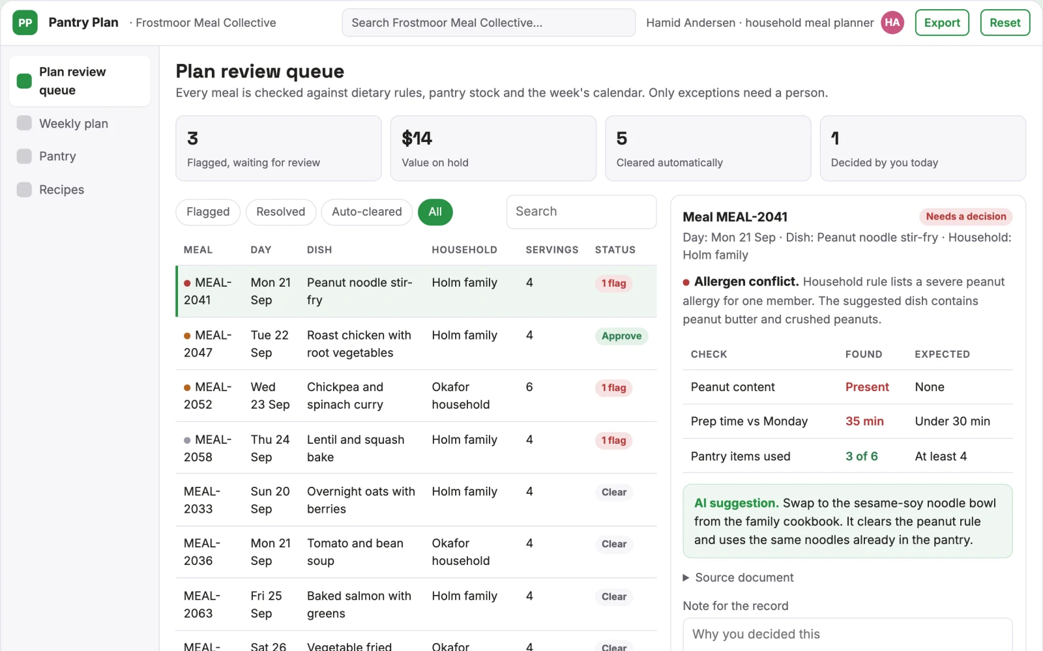The height and width of the screenshot is (651, 1043).
Task: Open the Baked salmon with greens row
Action: tap(417, 605)
